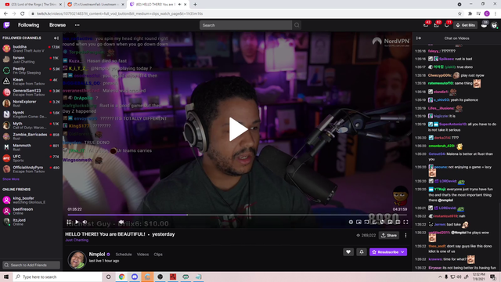Open Chrome from the Windows taskbar
The height and width of the screenshot is (282, 501).
pyautogui.click(x=121, y=277)
